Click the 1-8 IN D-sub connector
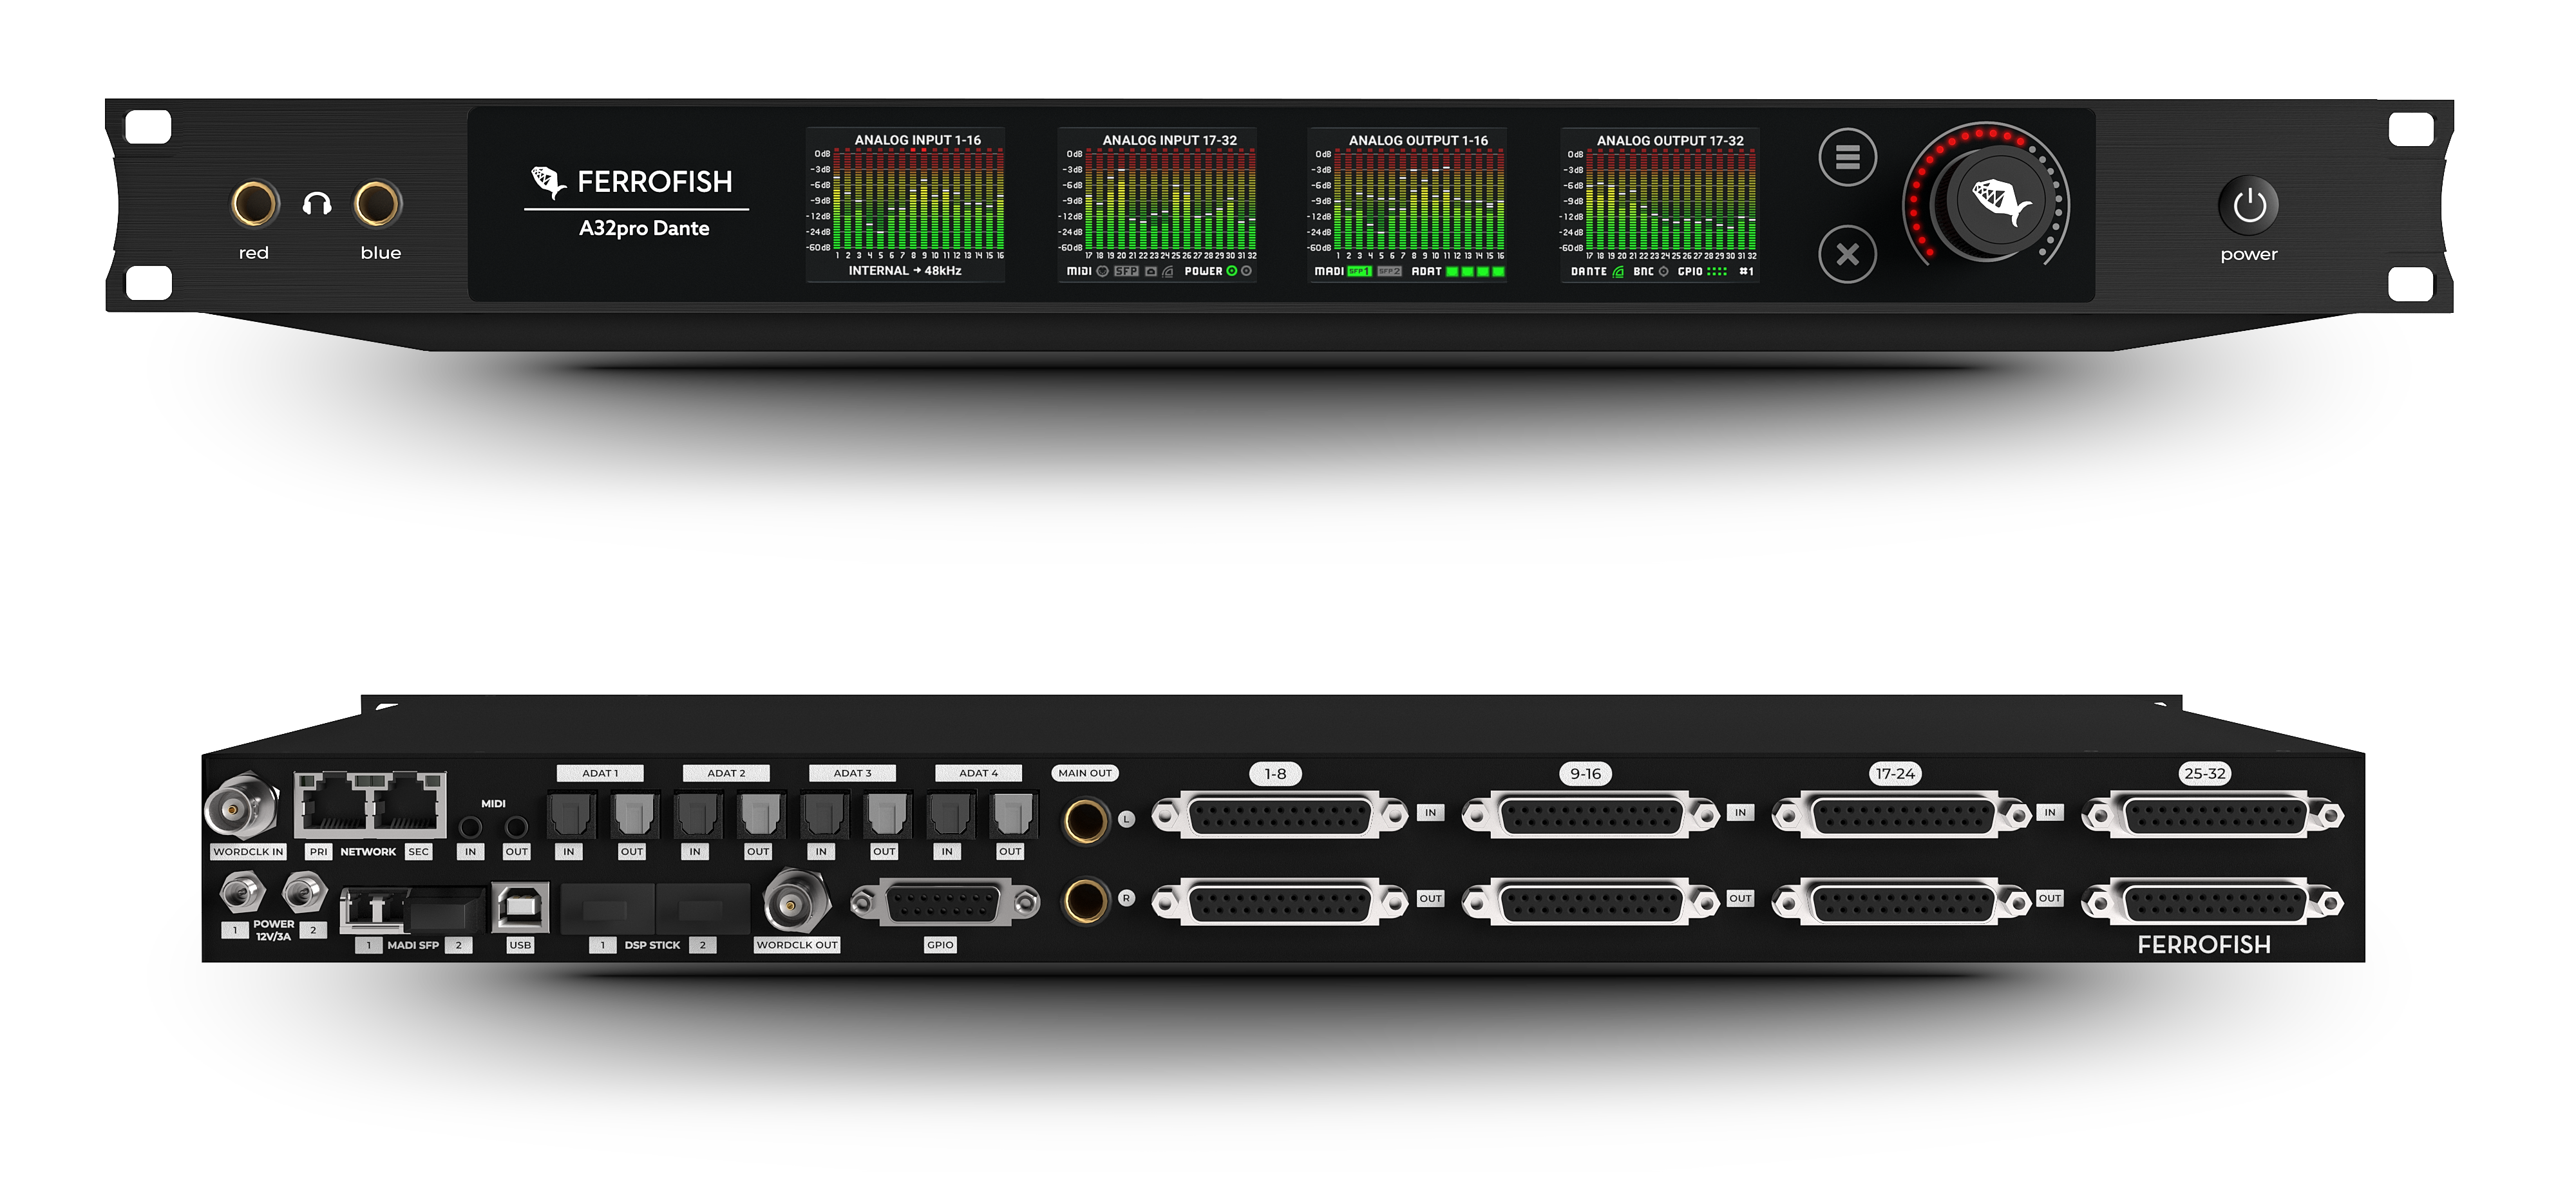Screen dimensions: 2576x1193 pos(1279,816)
